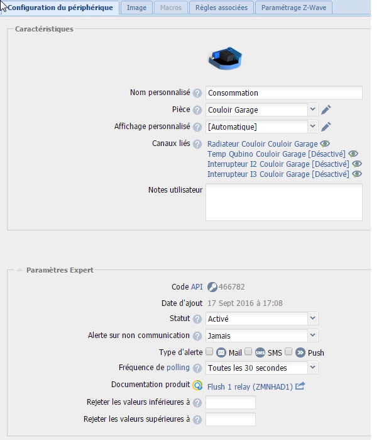Click the Nom personnalisé field with Consommation
The width and height of the screenshot is (379, 440).
click(x=283, y=93)
